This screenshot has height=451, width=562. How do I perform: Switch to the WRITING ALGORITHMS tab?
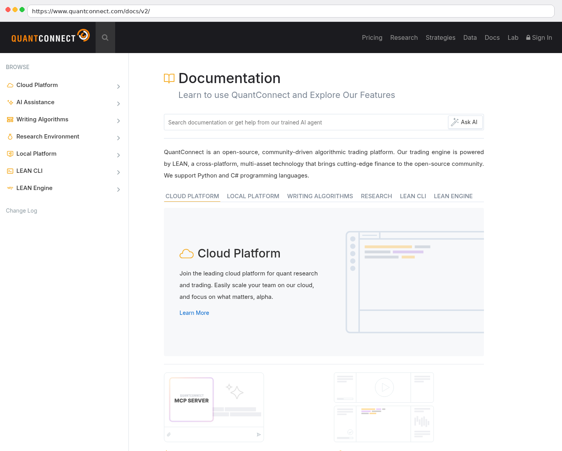(320, 196)
